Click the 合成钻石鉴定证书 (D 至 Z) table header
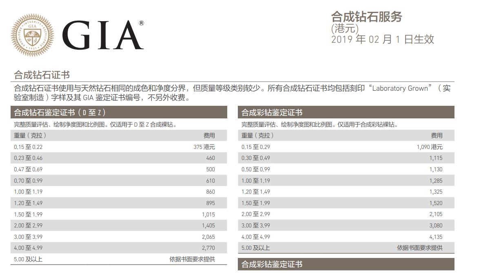Screen dimensions: 481x273 click(119, 112)
